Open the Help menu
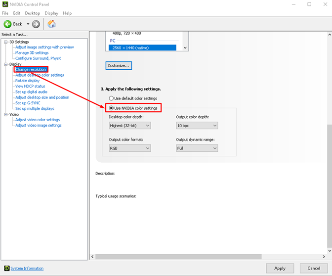The width and height of the screenshot is (332, 276). click(67, 13)
